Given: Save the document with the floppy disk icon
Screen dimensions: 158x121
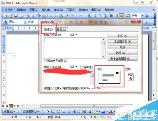Looking at the screenshot, I should 16,16.
